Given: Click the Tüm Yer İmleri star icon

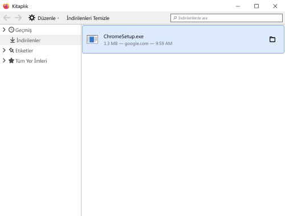Looking at the screenshot, I should [11, 60].
